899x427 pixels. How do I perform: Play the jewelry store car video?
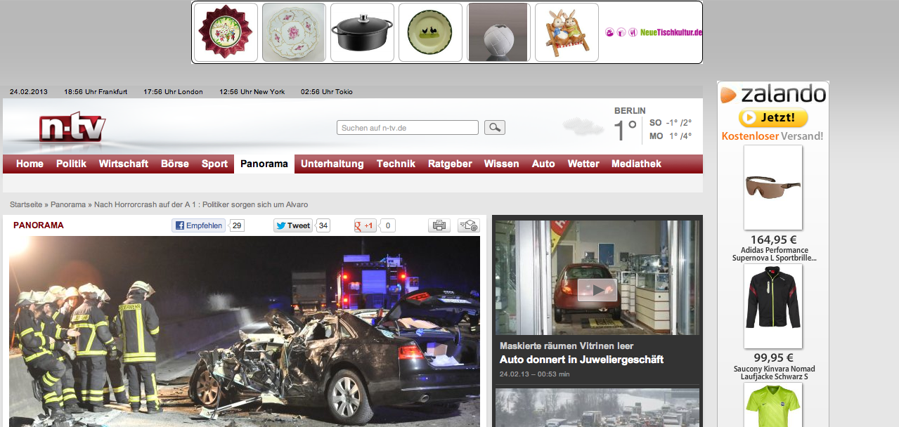tap(597, 289)
